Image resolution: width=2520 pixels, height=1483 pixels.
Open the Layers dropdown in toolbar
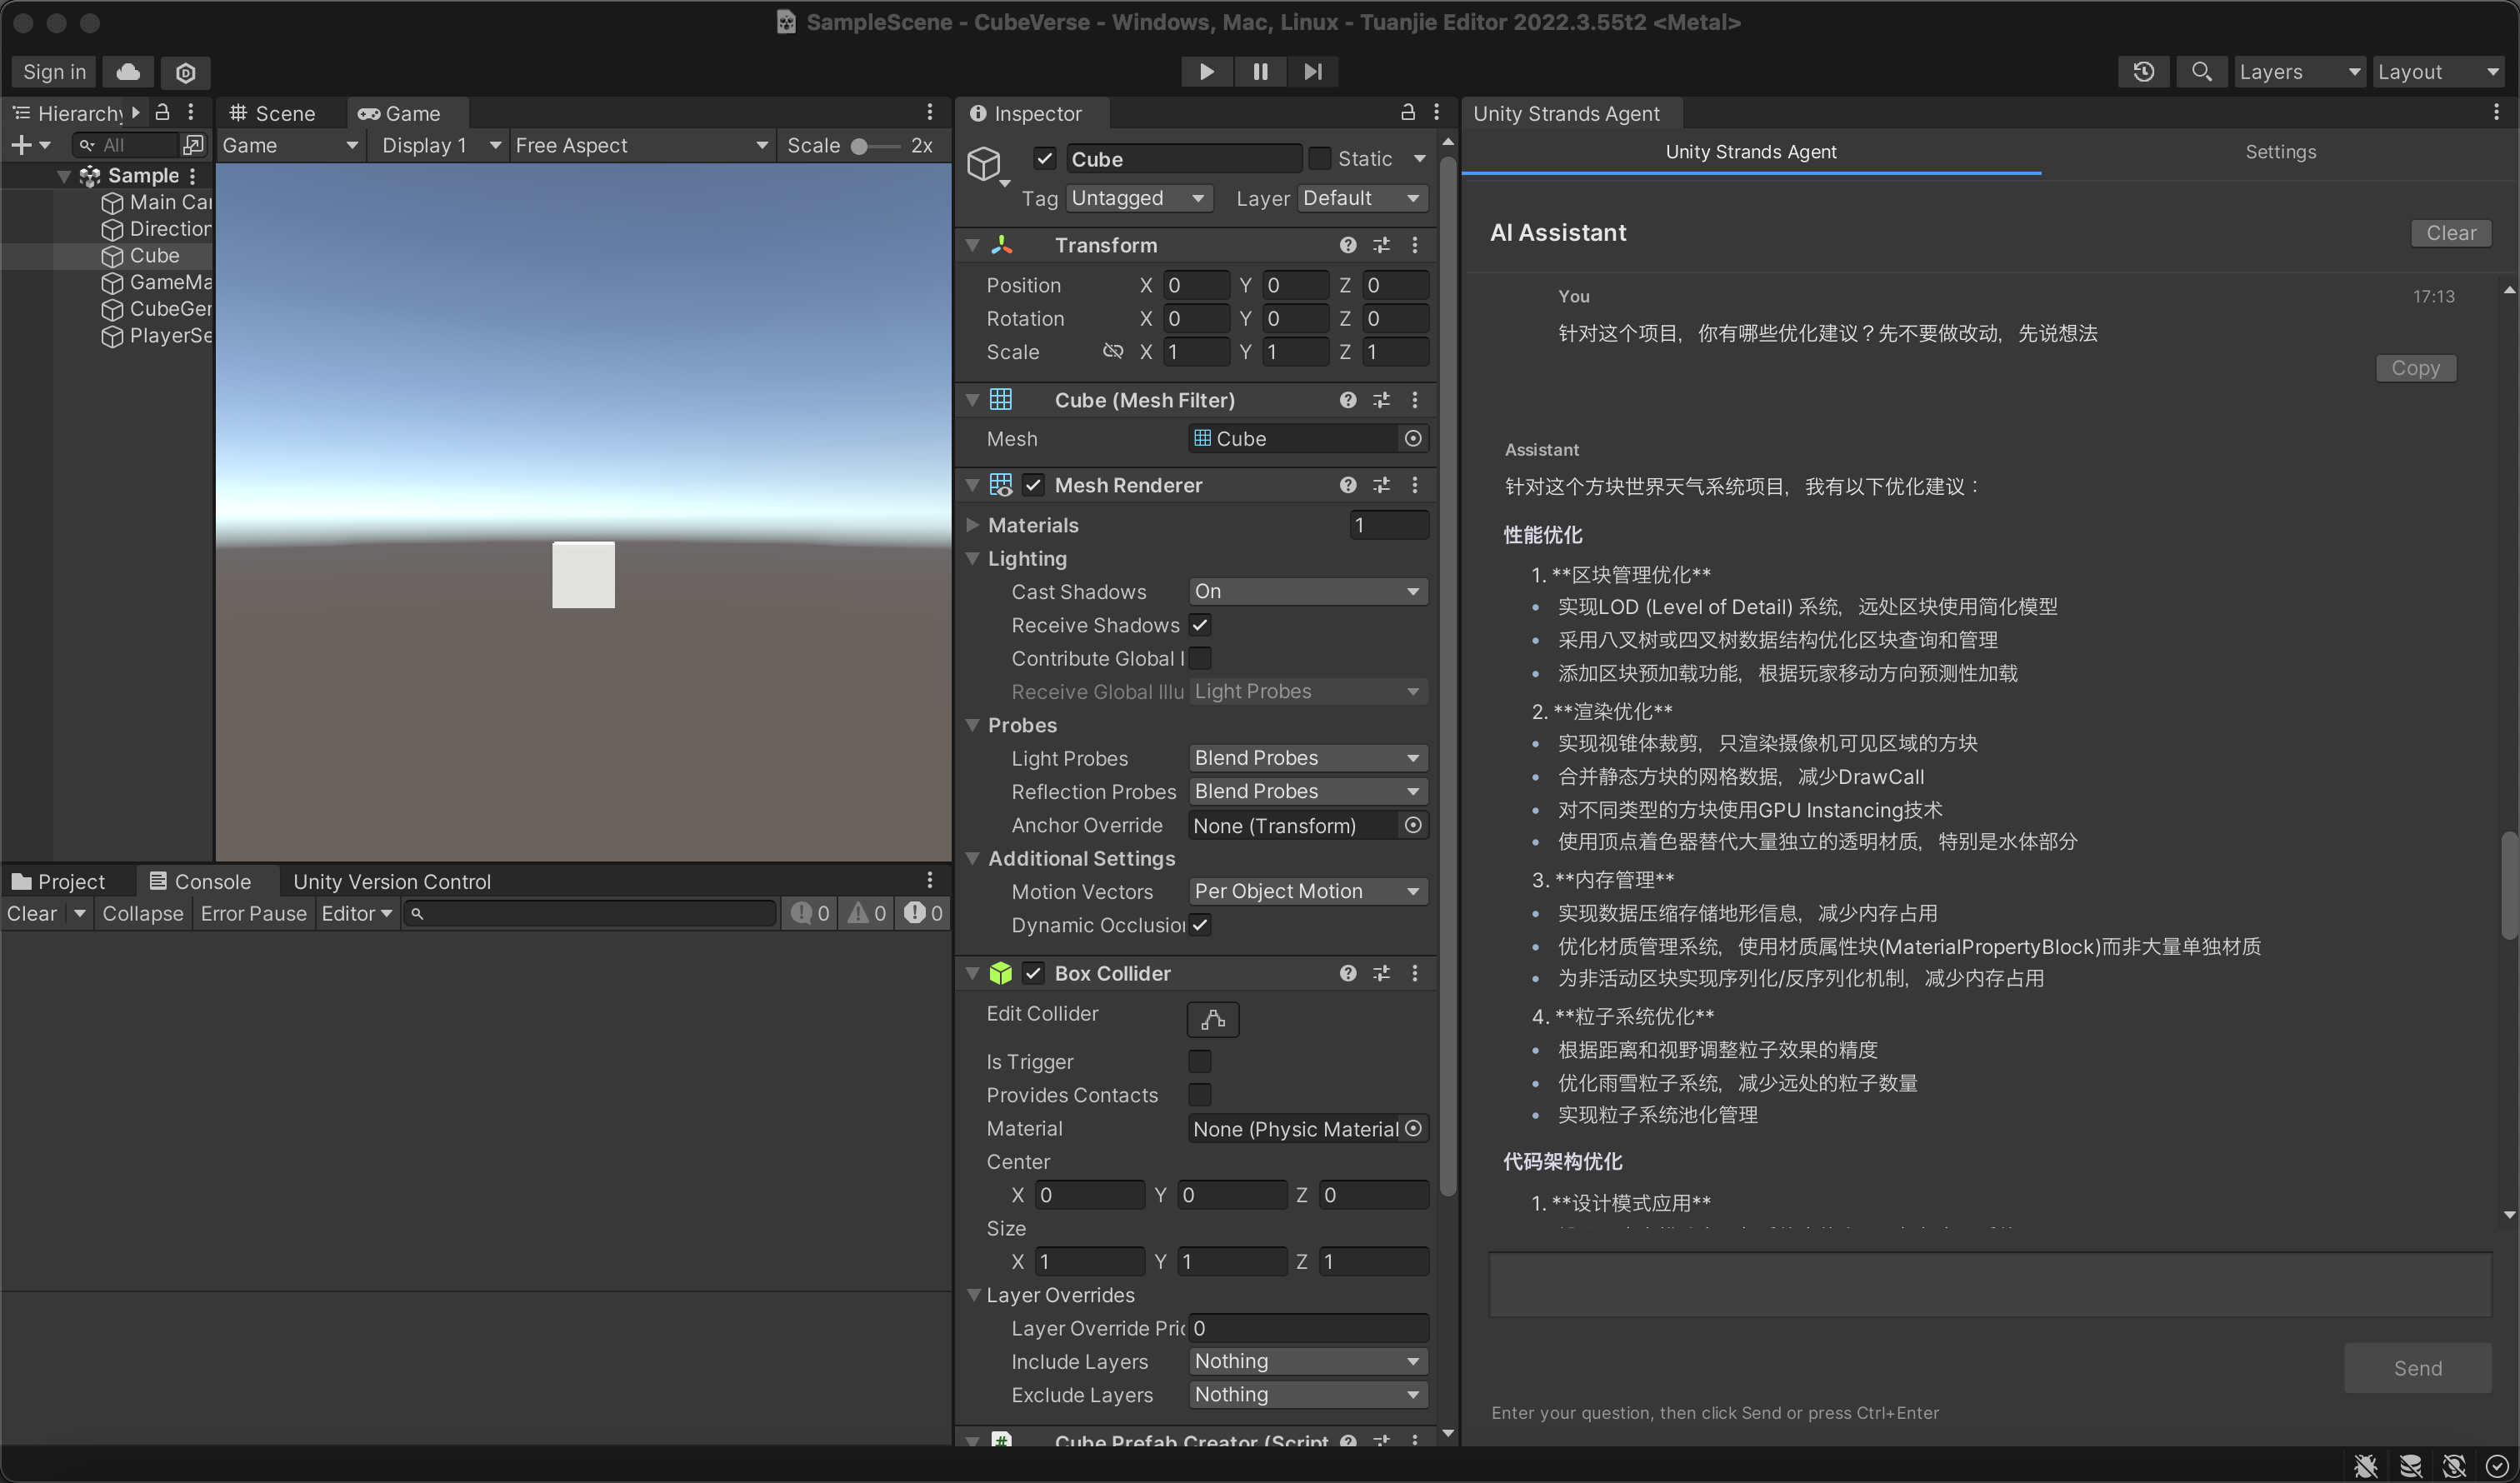click(2298, 71)
